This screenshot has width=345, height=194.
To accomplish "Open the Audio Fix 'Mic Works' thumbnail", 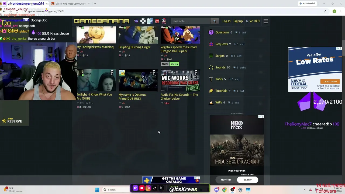I will point(180,80).
